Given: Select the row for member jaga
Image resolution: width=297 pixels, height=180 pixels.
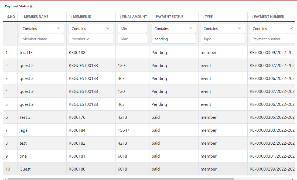Looking at the screenshot, I should [23, 130].
